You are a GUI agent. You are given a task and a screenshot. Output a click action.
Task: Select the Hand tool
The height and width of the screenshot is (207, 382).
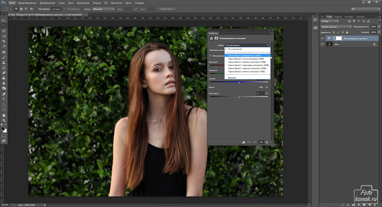(x=4, y=115)
